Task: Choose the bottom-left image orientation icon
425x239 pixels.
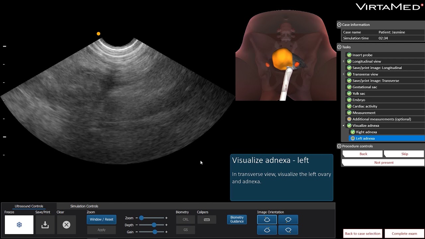Action: [267, 230]
